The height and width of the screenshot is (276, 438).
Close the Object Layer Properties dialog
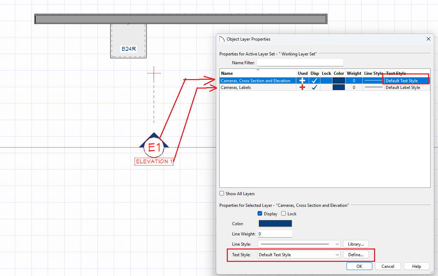click(428, 39)
